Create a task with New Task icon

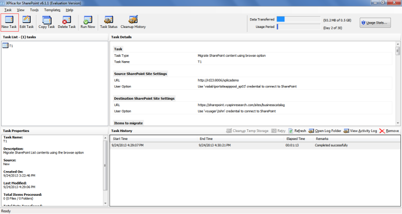(x=9, y=22)
